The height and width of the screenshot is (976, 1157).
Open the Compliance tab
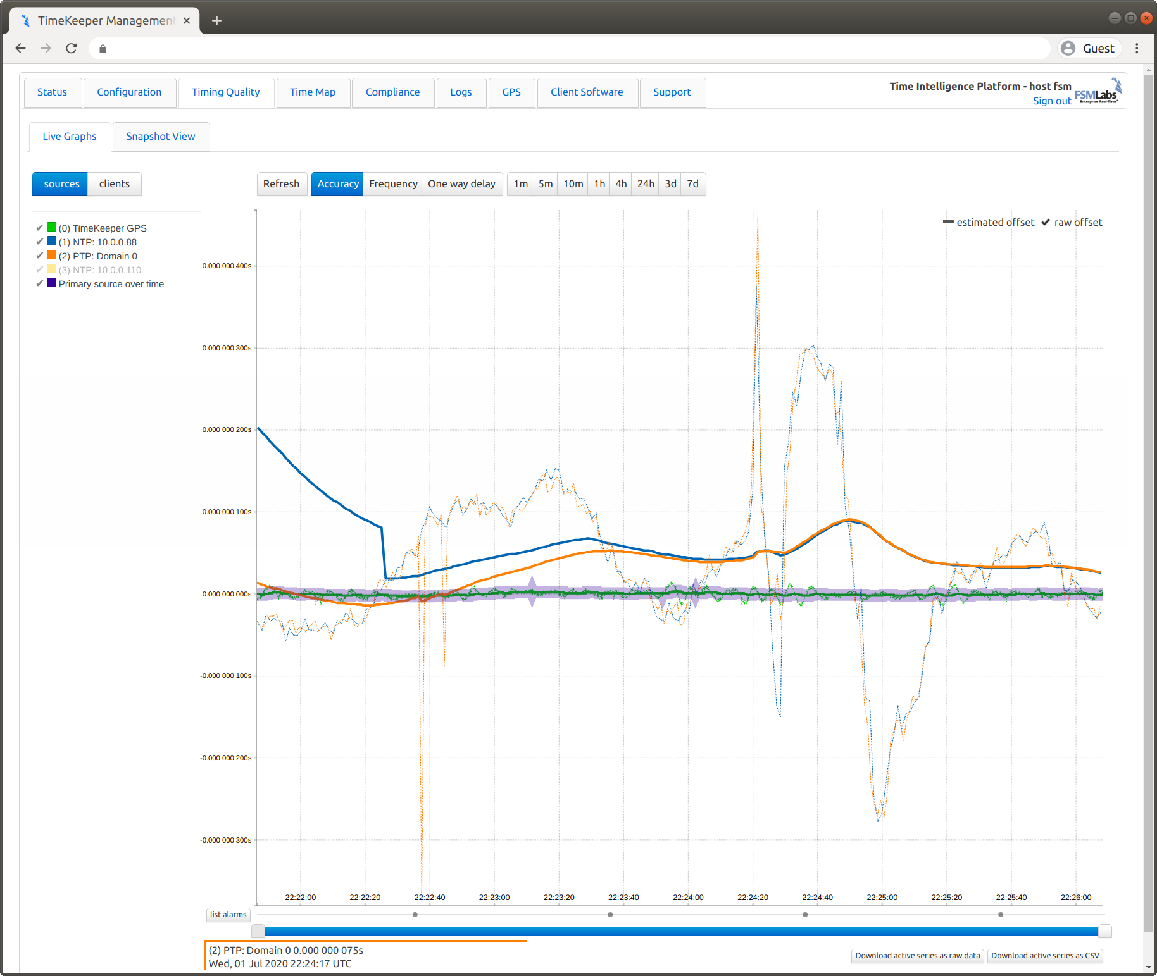coord(392,92)
